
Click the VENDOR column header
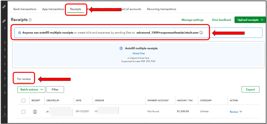pos(100,100)
